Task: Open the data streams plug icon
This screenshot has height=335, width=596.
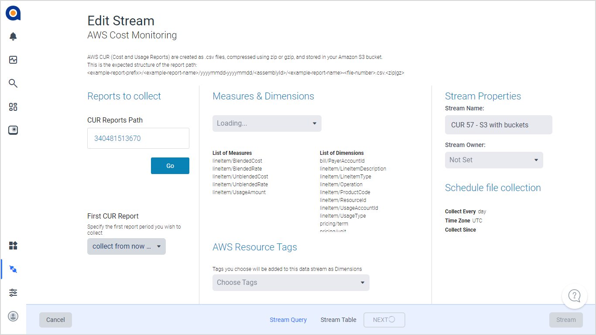Action: pyautogui.click(x=13, y=269)
